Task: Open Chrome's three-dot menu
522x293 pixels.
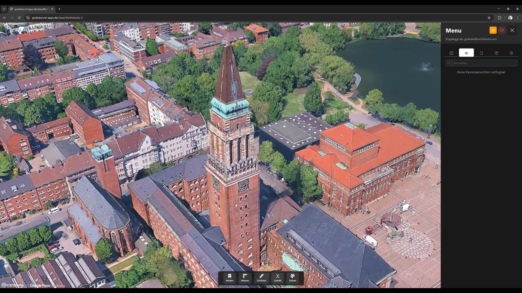Action: 518,18
